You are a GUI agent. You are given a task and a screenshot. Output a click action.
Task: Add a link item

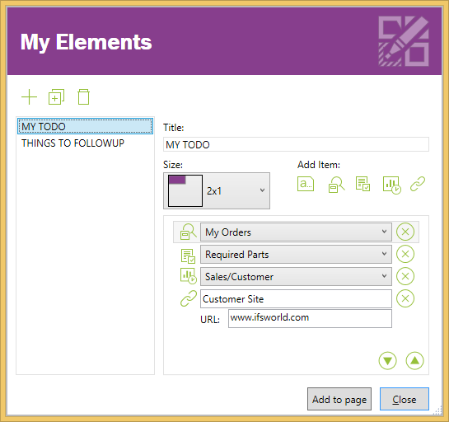pos(418,184)
